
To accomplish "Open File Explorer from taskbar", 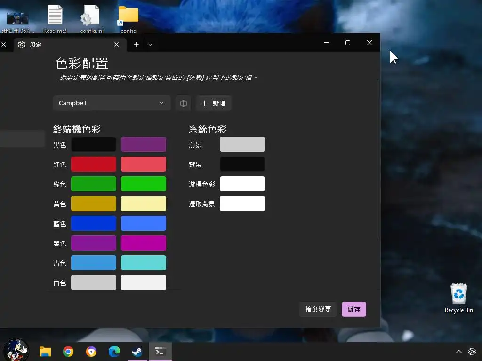I will pyautogui.click(x=45, y=352).
